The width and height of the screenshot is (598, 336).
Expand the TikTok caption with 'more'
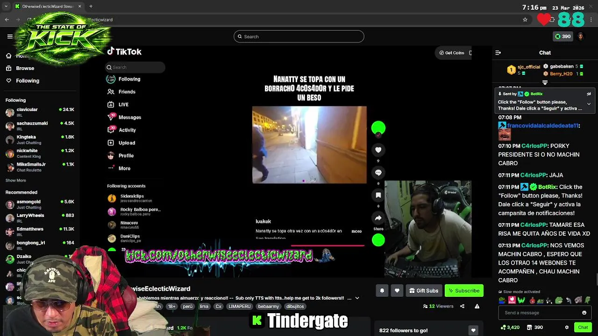click(x=356, y=231)
